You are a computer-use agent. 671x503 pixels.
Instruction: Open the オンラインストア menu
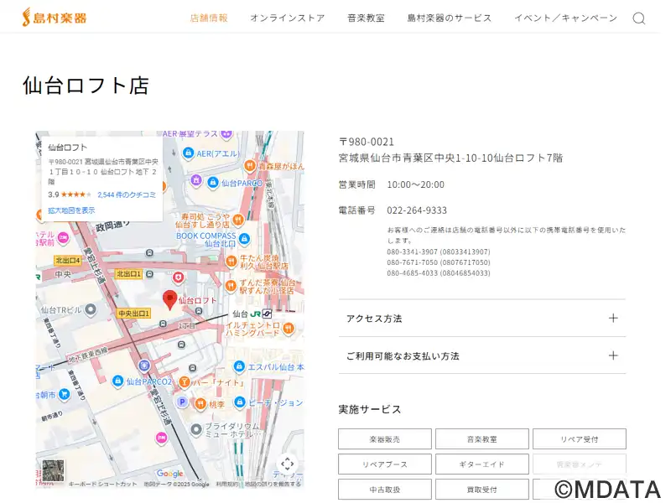coord(287,18)
